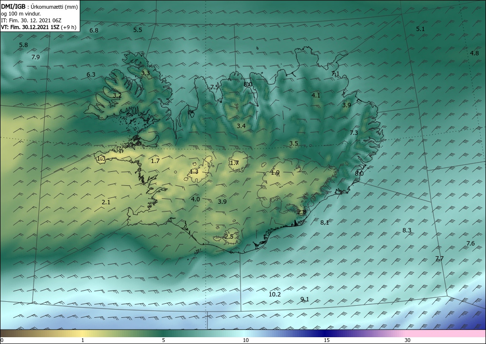This screenshot has height=344, width=486.
Task: Click the 4.0 value on the map
Action: (195, 199)
